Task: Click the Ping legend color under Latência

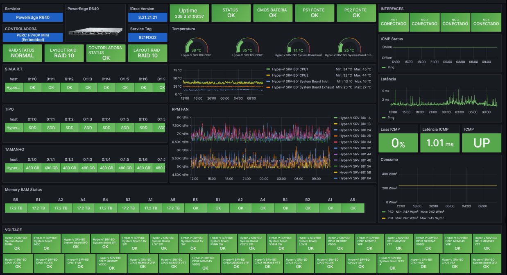Action: 384,118
